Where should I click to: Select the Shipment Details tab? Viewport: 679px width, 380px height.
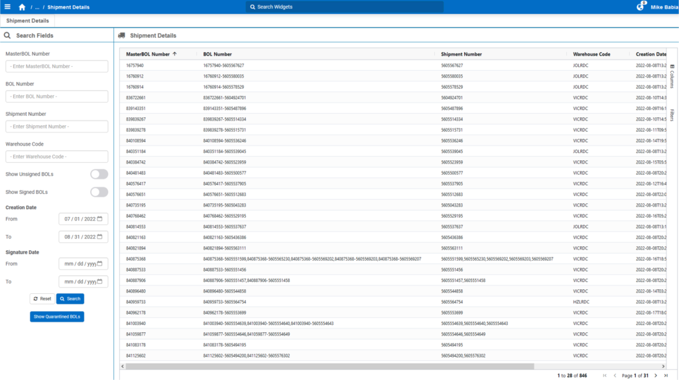click(x=28, y=21)
